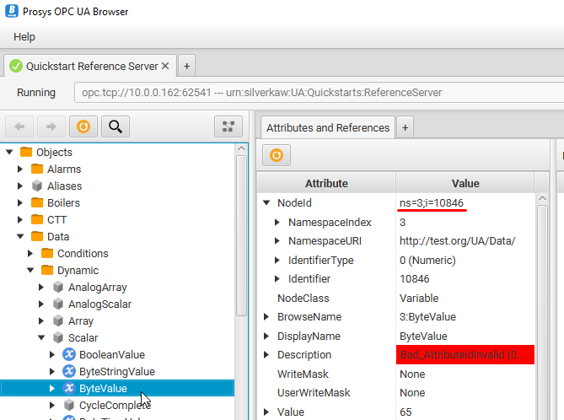Viewport: 564px width, 420px height.
Task: Add a new server connection tab
Action: click(x=186, y=66)
